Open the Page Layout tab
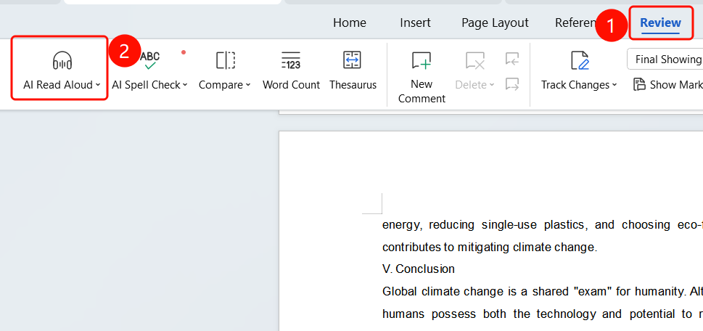This screenshot has height=331, width=703. point(495,23)
